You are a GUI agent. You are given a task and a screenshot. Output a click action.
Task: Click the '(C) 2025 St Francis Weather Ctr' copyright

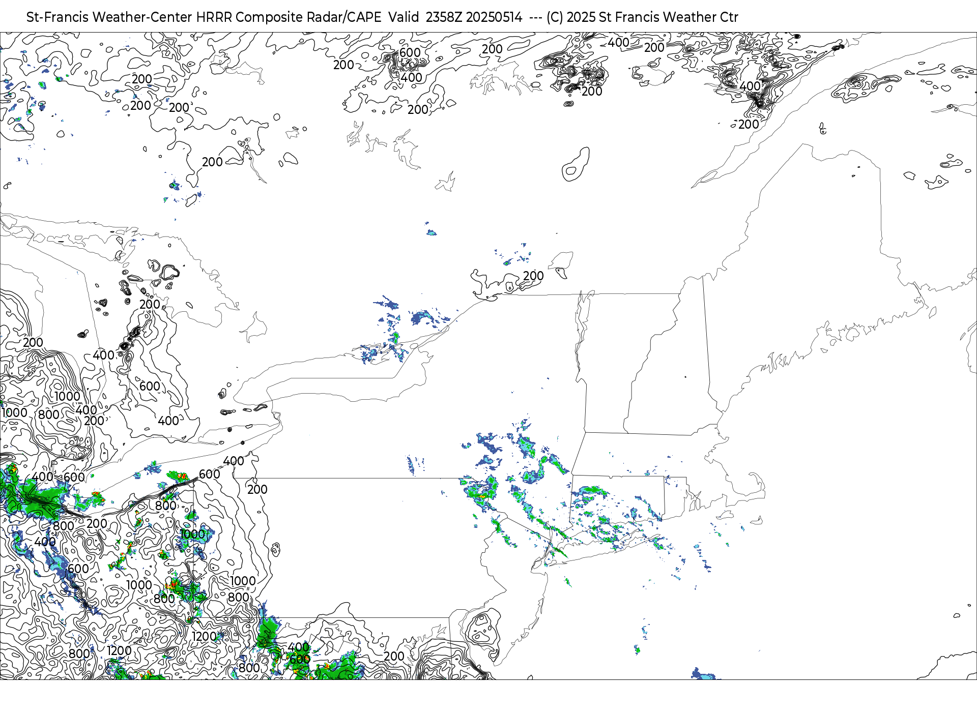pos(642,17)
